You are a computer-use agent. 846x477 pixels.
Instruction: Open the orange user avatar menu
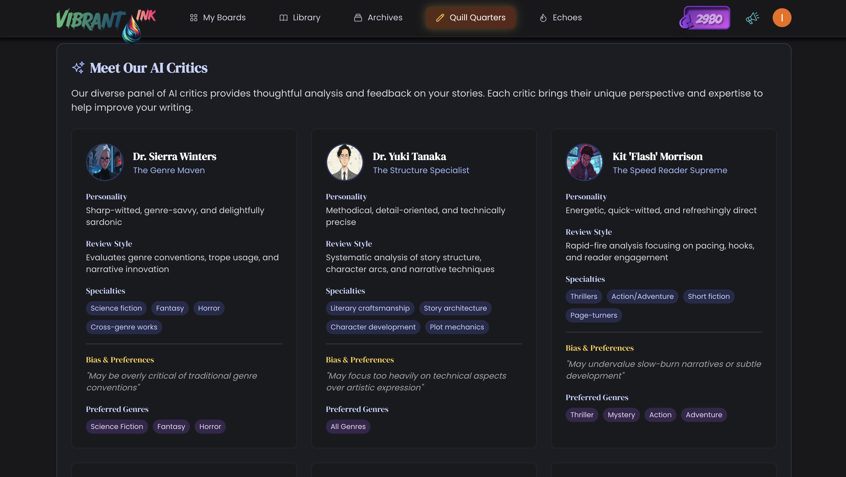(x=782, y=18)
